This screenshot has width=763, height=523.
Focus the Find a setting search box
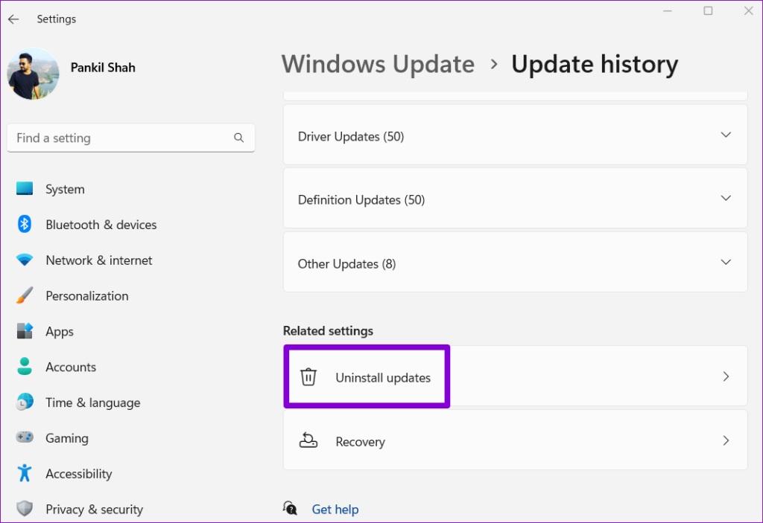pos(131,138)
